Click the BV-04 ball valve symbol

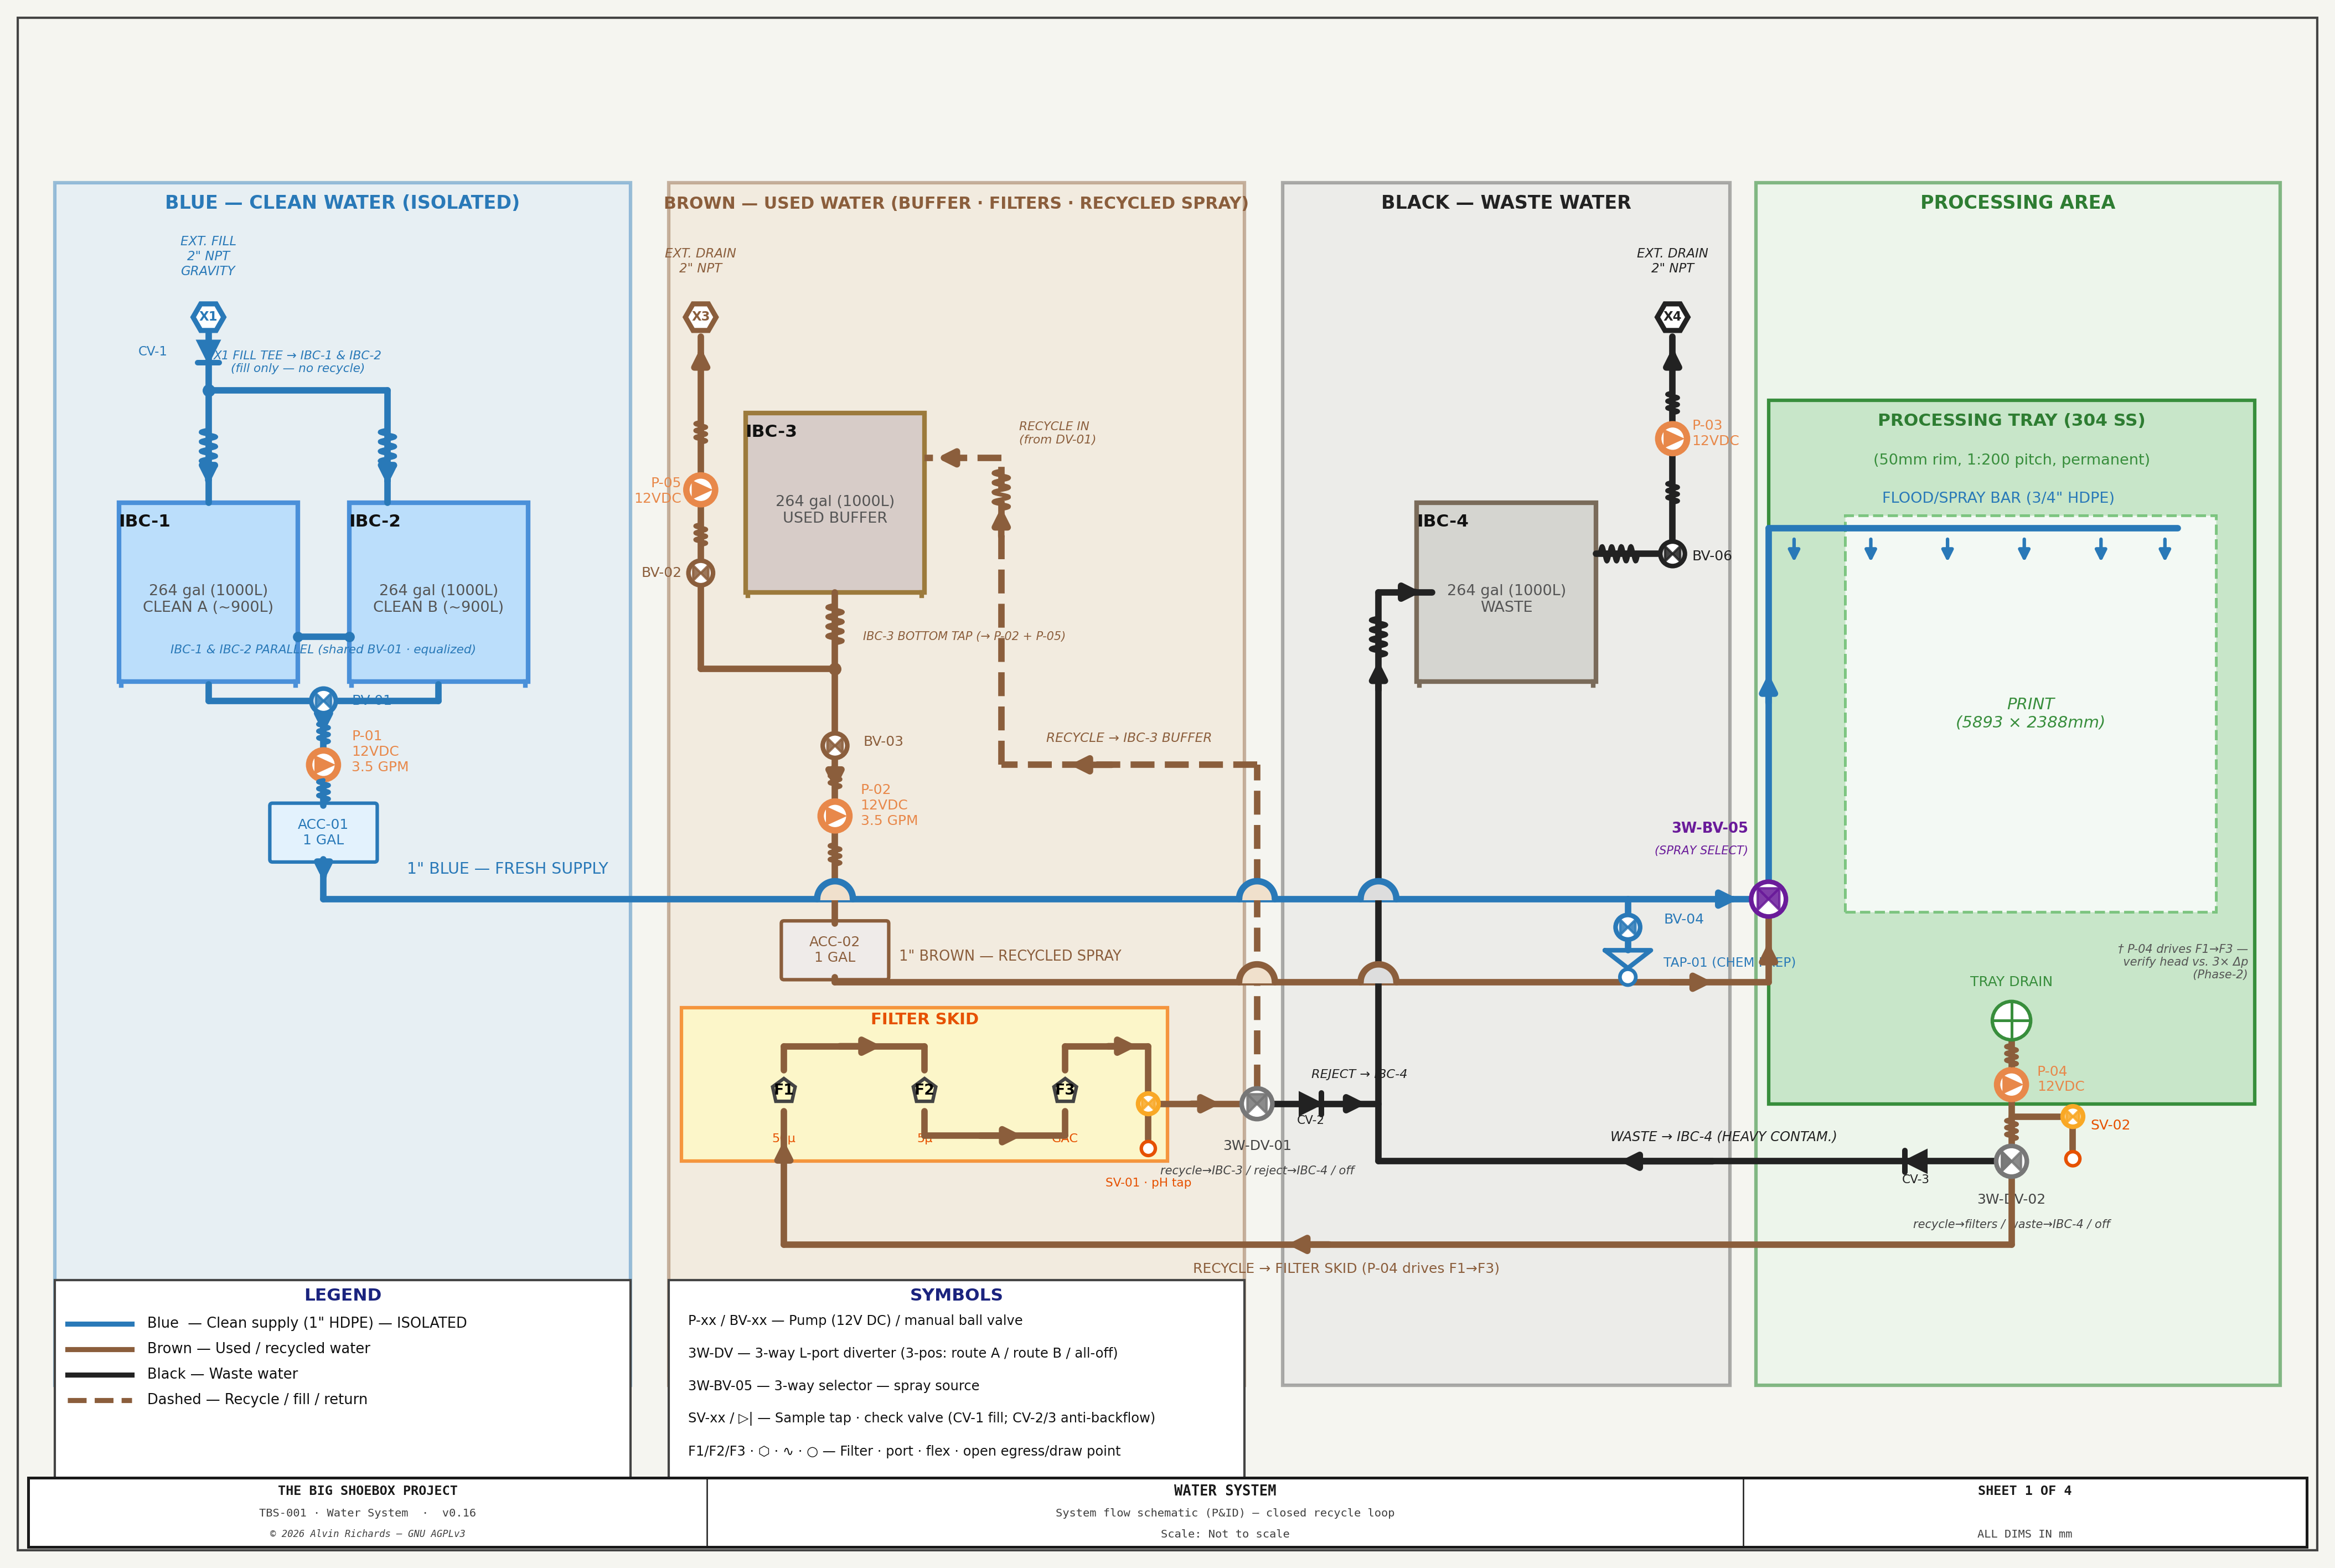point(1628,927)
